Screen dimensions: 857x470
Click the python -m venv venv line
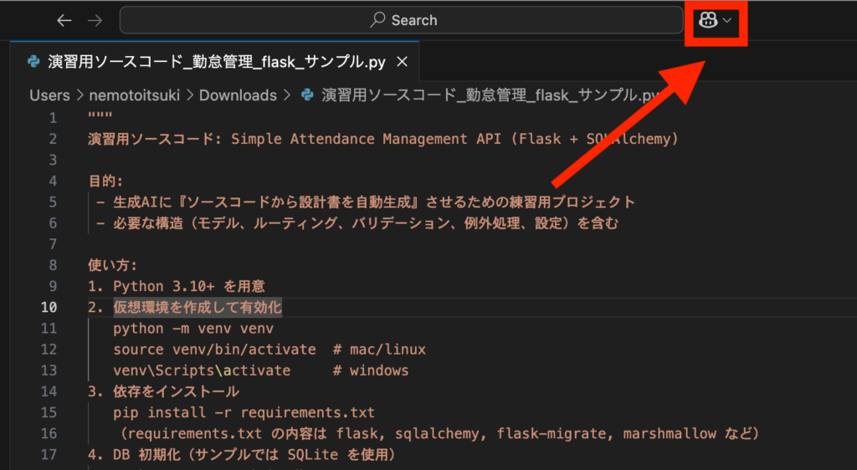[x=193, y=329]
